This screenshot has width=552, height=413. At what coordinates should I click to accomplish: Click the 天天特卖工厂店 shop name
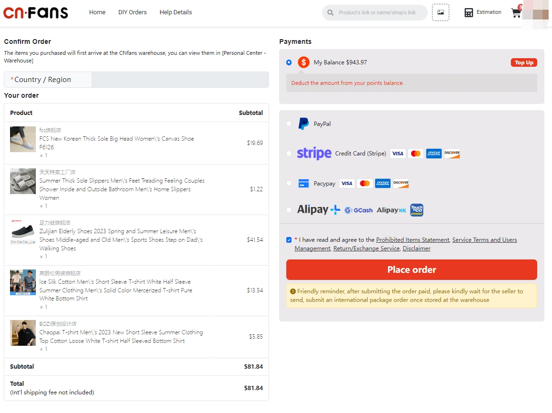coord(57,173)
